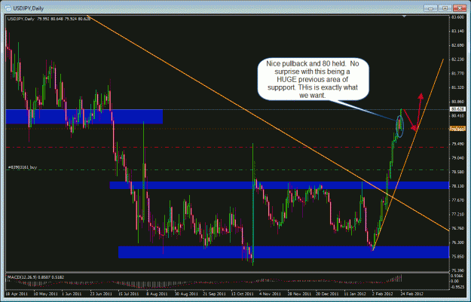
Task: Click the '#83903161 buy' order label
Action: 22,167
